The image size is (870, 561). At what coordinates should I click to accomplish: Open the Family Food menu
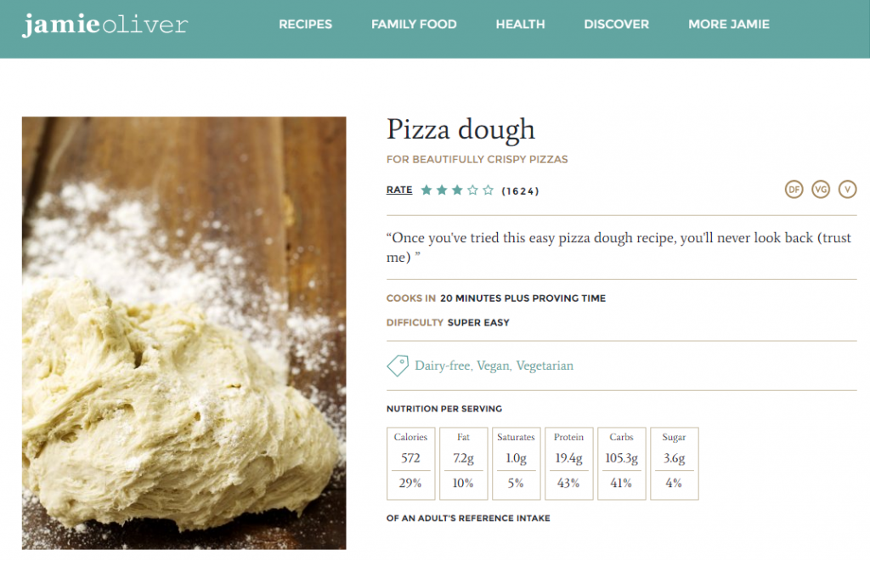point(414,25)
